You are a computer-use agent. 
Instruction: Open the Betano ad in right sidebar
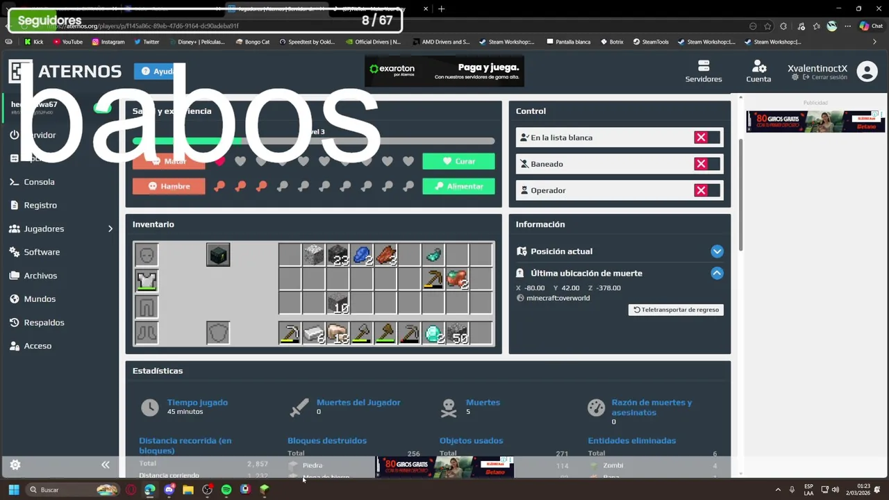click(x=815, y=122)
